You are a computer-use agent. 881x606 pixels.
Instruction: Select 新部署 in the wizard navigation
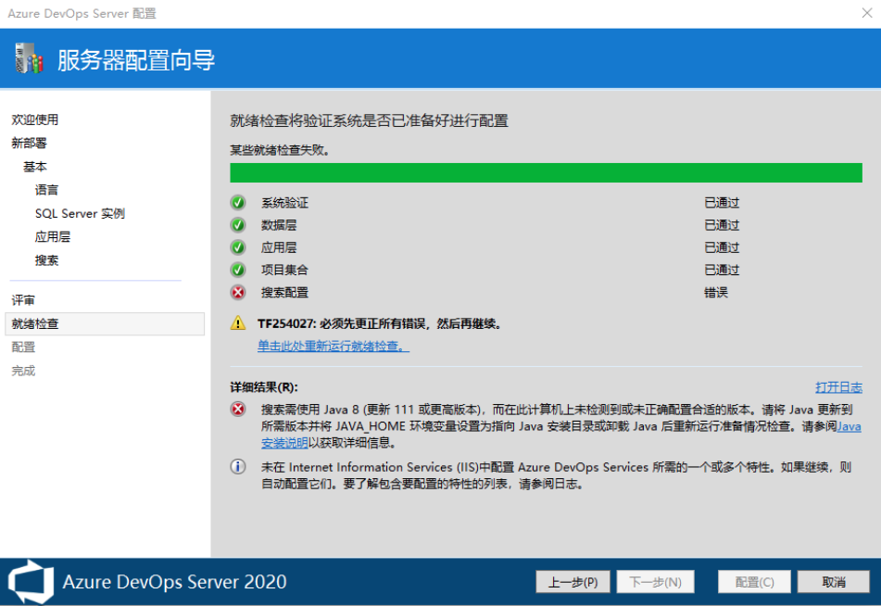click(x=30, y=144)
